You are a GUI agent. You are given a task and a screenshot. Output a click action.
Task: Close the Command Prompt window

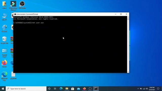pos(126,14)
